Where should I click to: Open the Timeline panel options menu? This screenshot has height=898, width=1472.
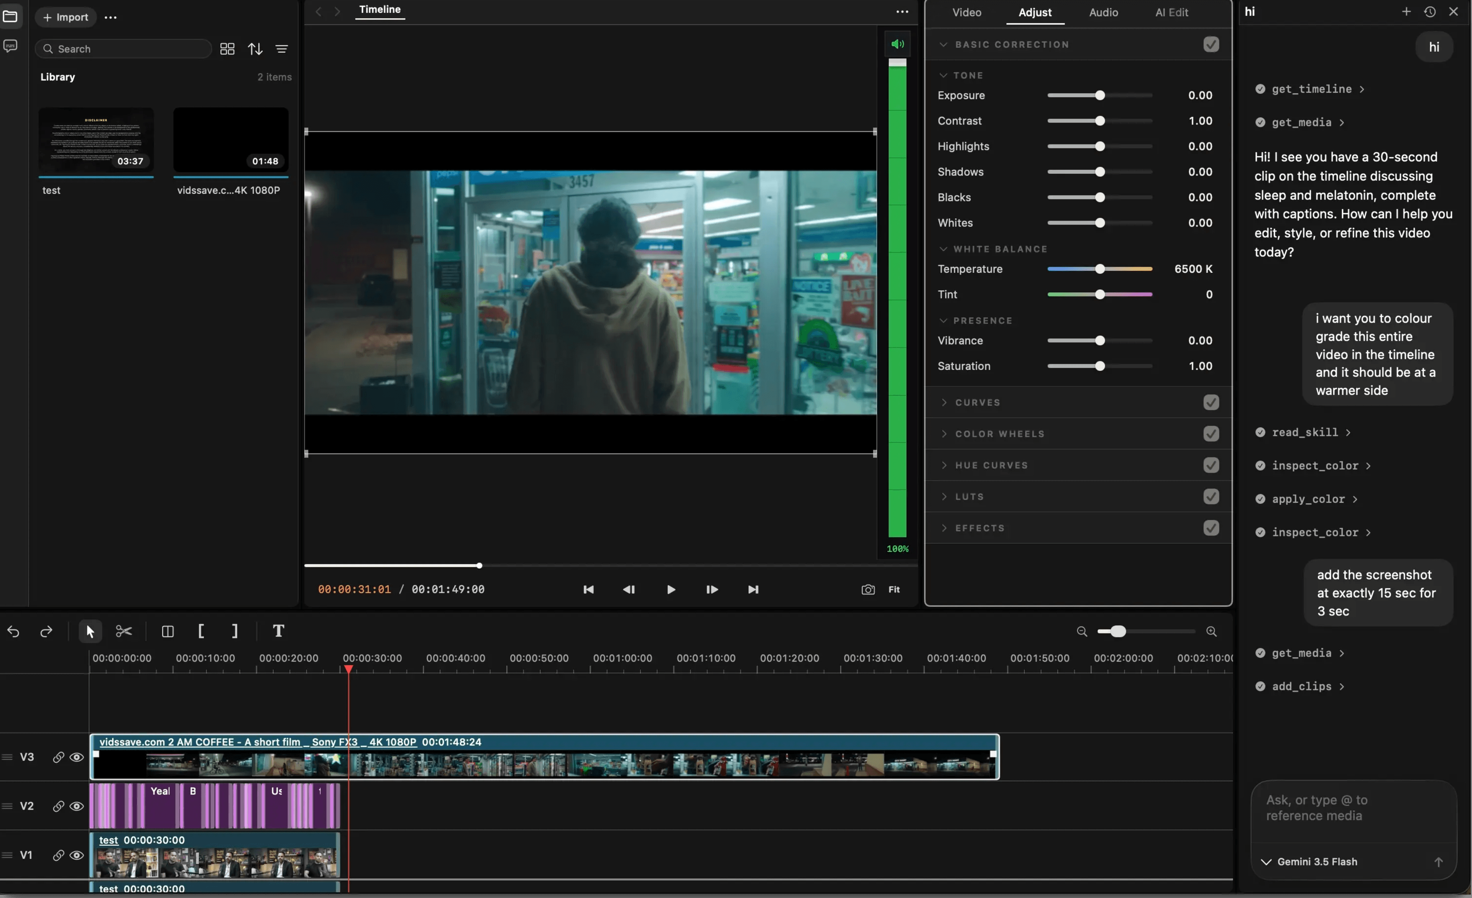[902, 12]
